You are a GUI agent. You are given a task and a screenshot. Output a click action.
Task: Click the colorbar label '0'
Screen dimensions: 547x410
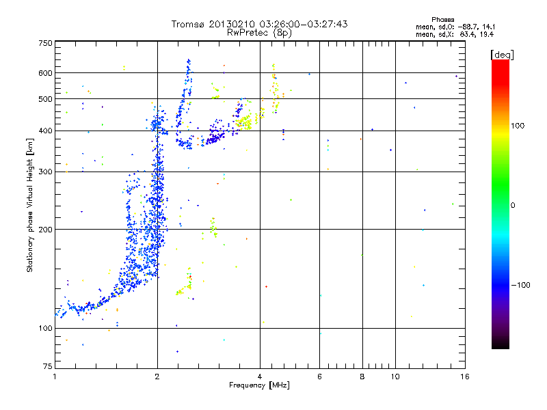(513, 206)
